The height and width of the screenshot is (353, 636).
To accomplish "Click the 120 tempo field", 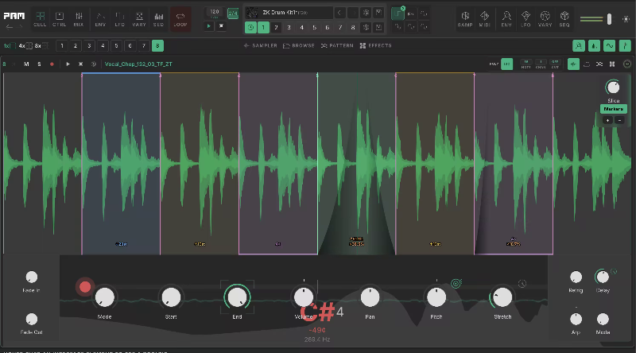I will (215, 13).
